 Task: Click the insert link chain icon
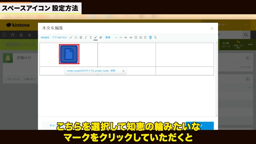point(121,38)
